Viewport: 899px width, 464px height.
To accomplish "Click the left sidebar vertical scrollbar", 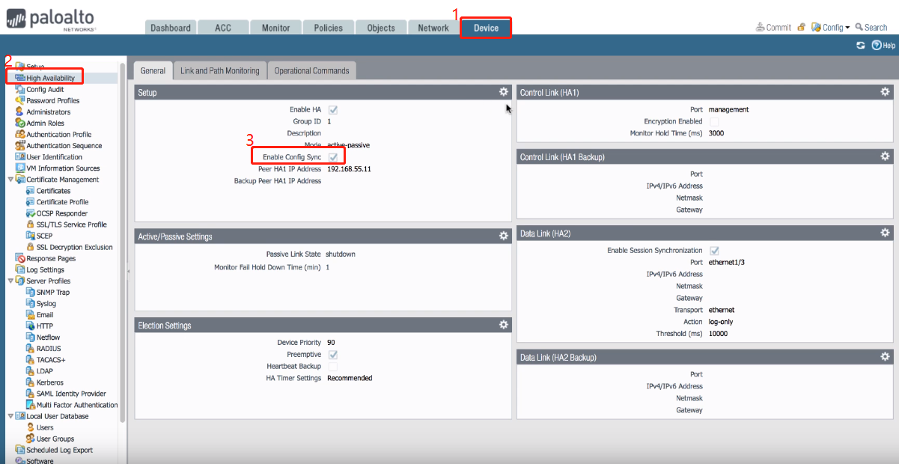I will [123, 225].
